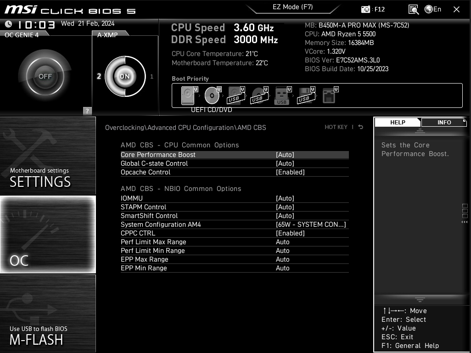This screenshot has height=353, width=471.
Task: Click the HOT KEY label
Action: point(336,127)
